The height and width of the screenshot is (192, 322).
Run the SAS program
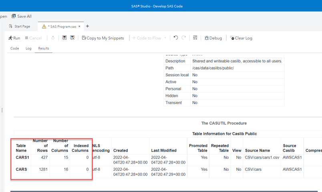pos(14,38)
